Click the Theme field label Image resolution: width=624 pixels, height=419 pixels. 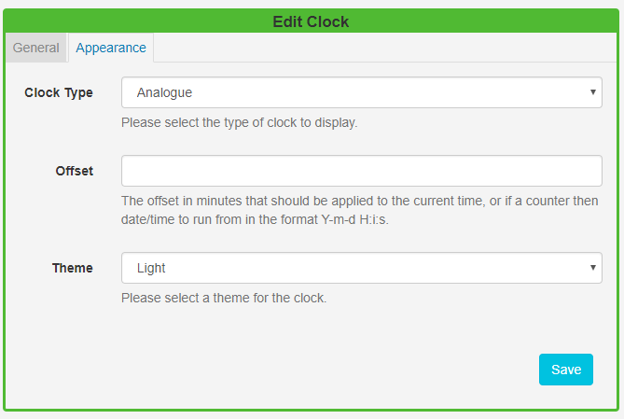tap(72, 268)
